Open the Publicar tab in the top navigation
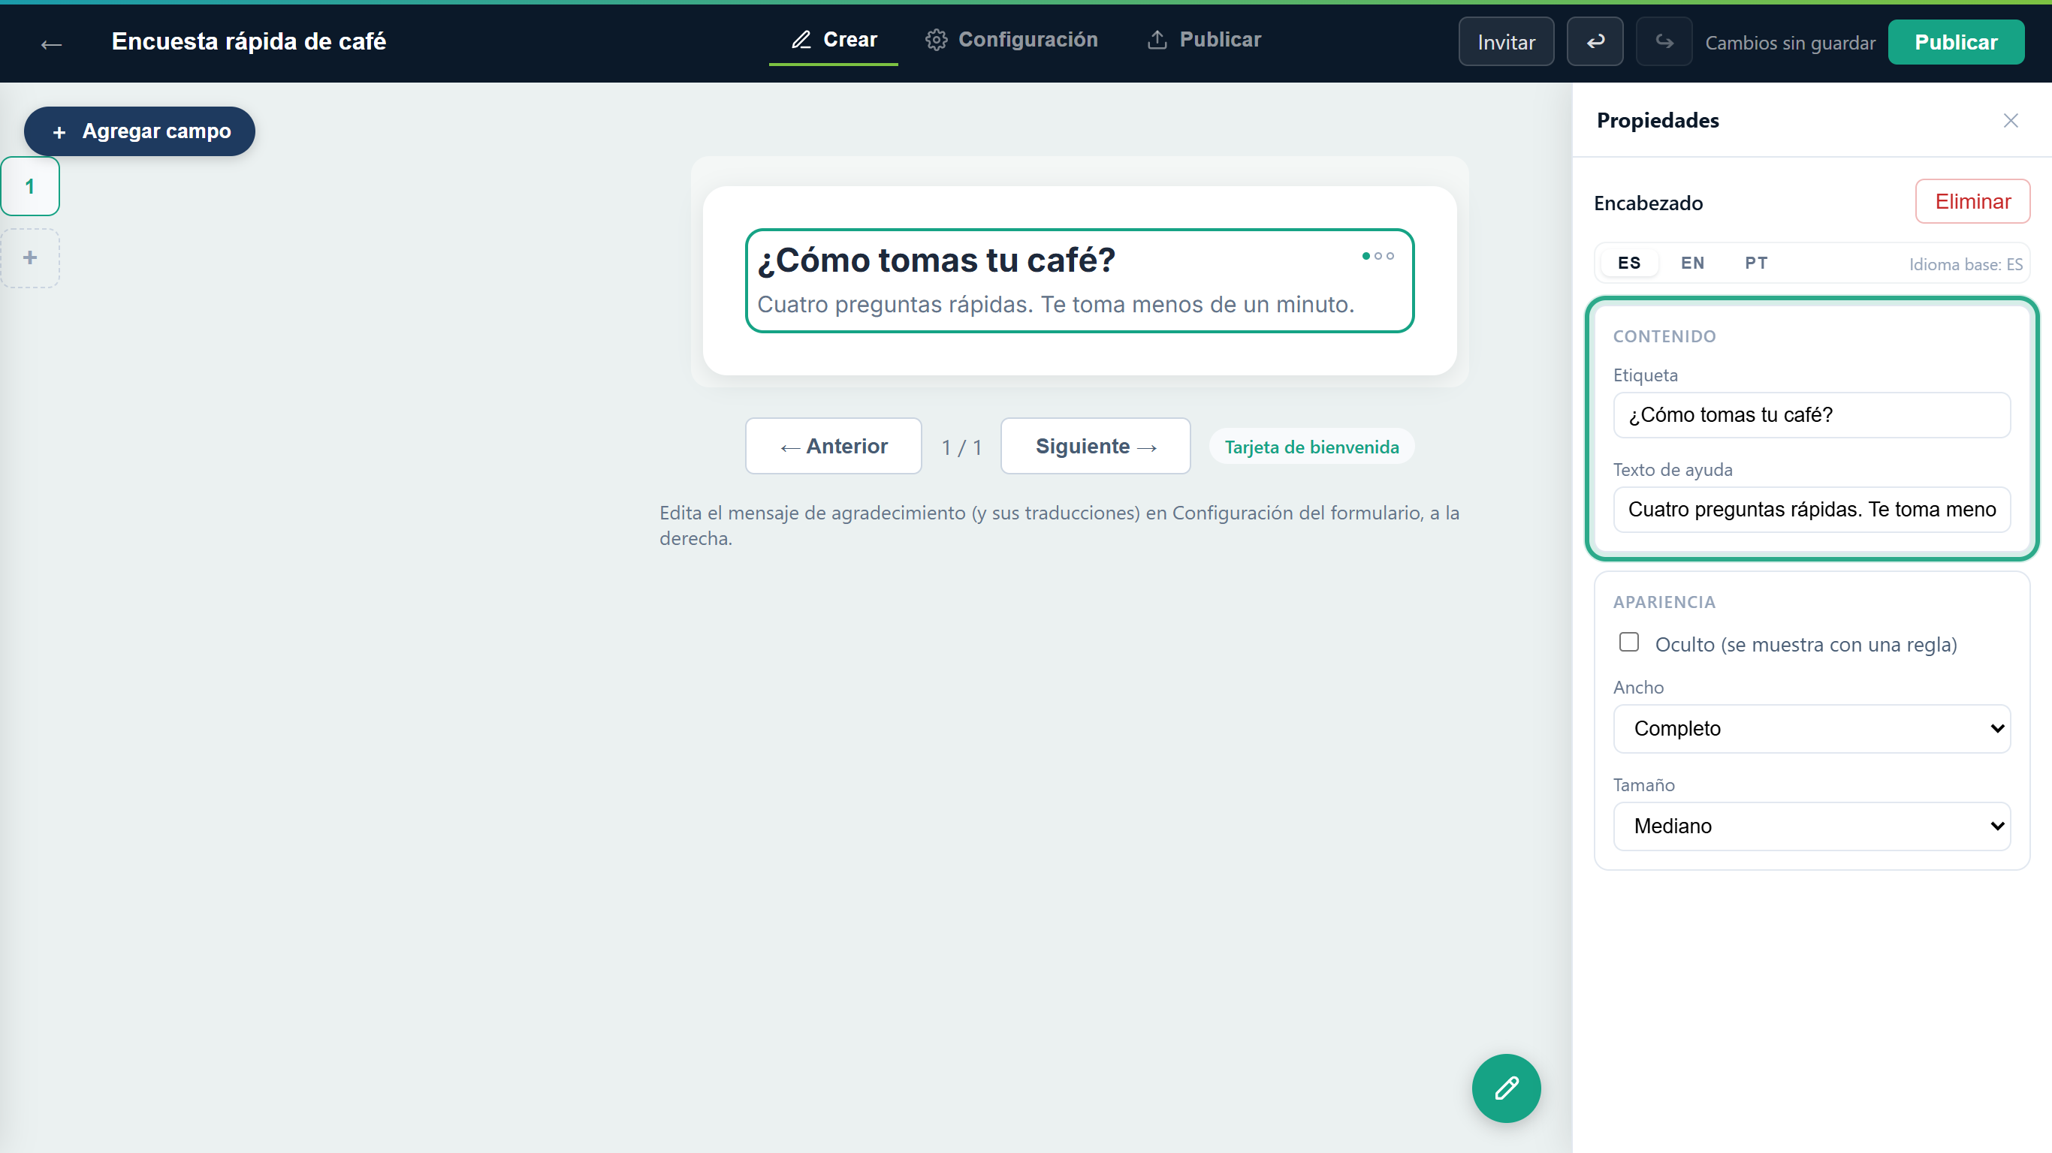 point(1205,40)
